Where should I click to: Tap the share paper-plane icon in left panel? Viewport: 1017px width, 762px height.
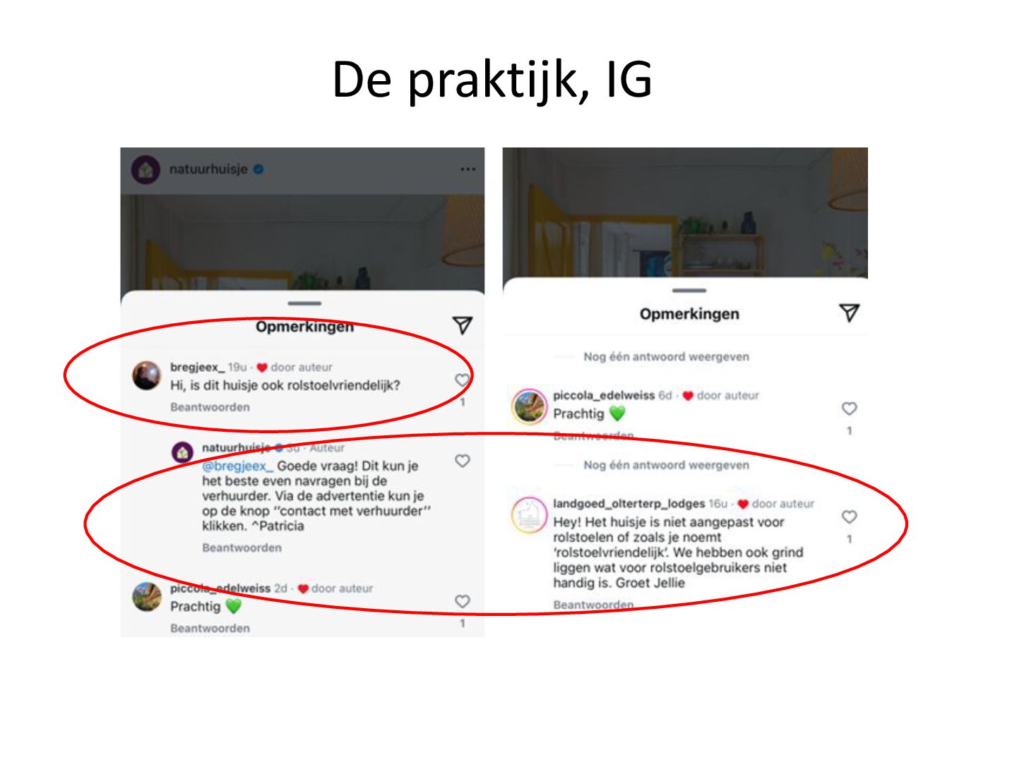pyautogui.click(x=462, y=325)
